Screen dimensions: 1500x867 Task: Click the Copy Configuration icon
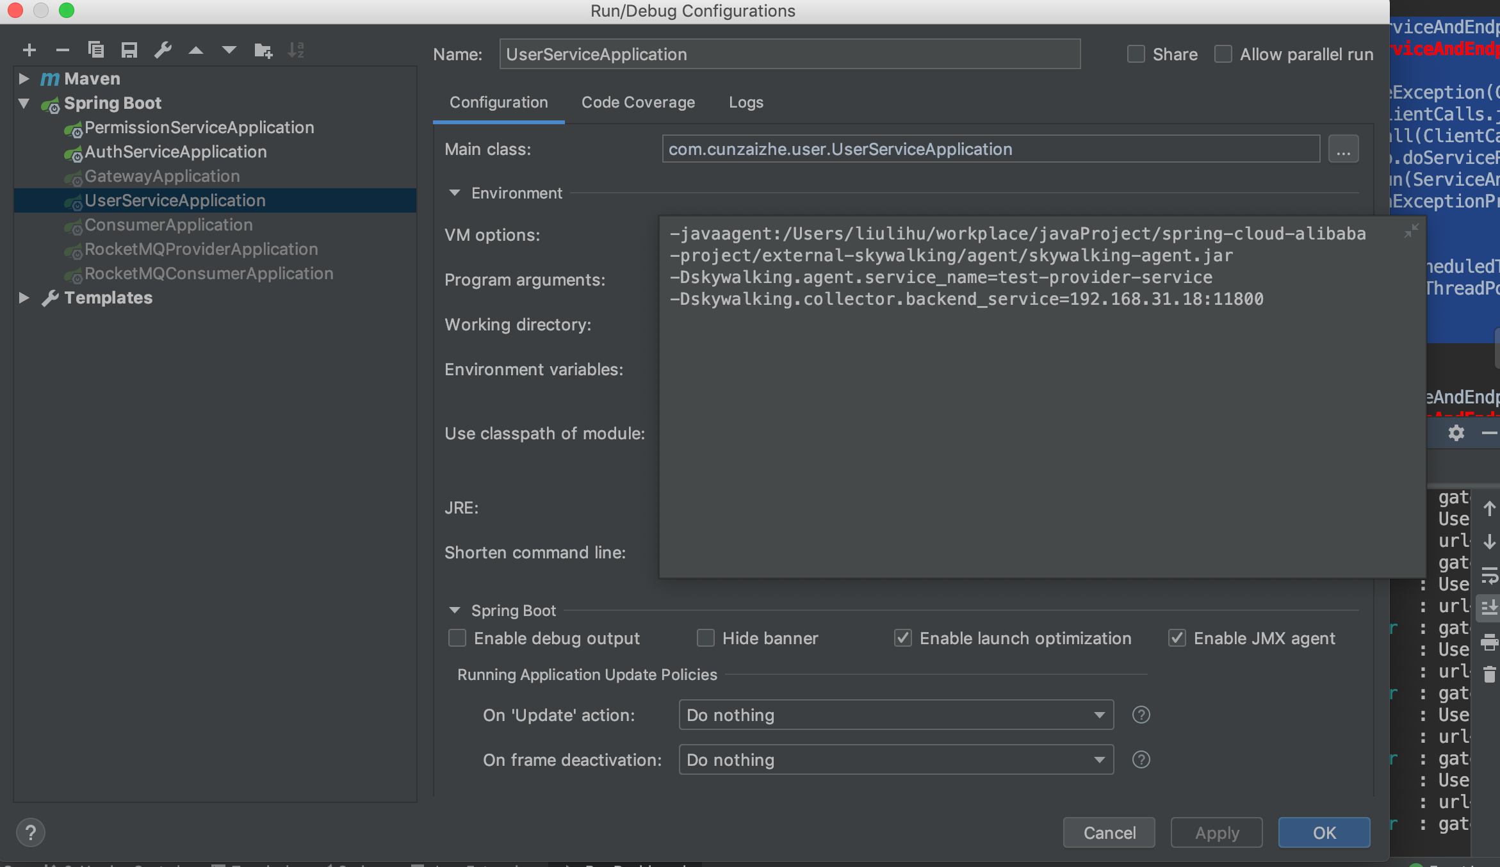pos(96,50)
